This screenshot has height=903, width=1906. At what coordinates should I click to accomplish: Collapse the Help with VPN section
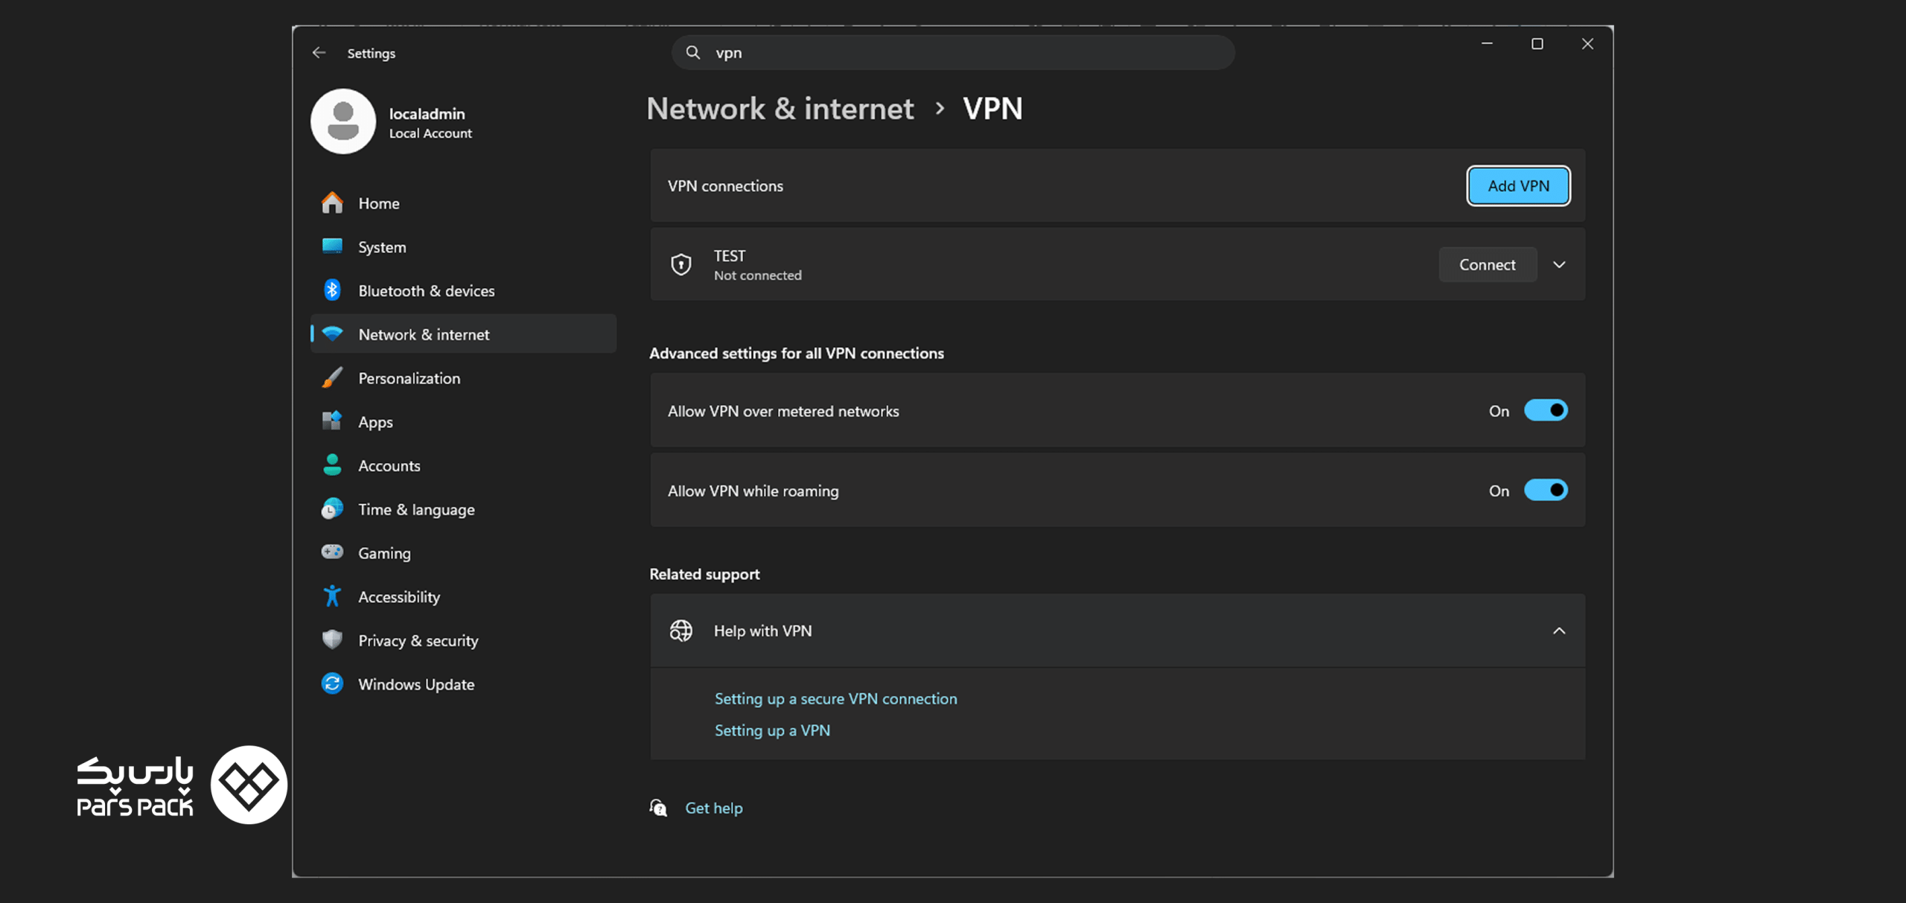click(x=1559, y=631)
